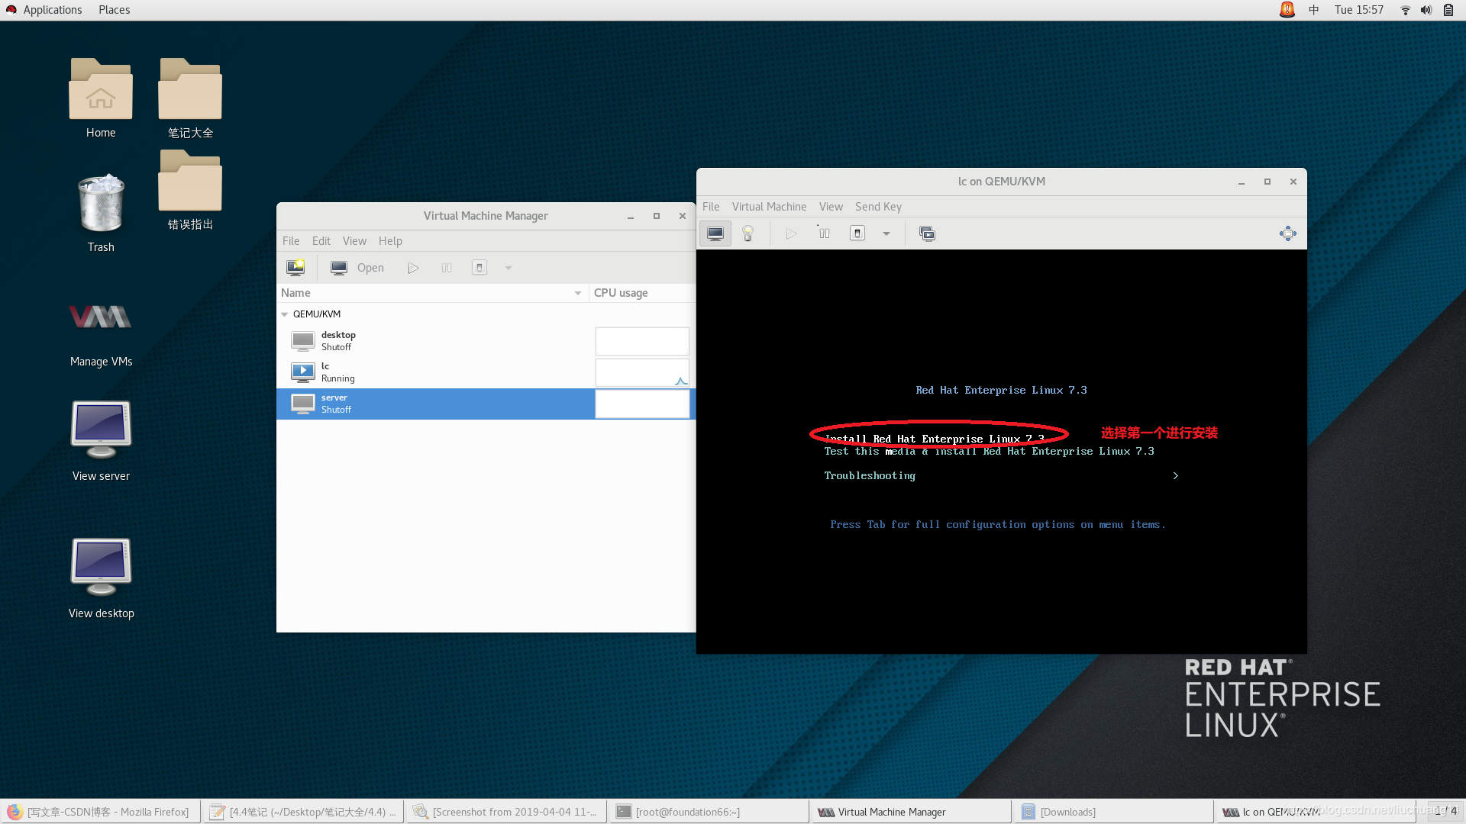
Task: Switch to the 4.4笔记 editor taskbar window
Action: (303, 812)
